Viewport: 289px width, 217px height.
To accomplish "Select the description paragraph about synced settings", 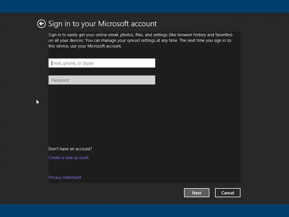I will pos(141,40).
